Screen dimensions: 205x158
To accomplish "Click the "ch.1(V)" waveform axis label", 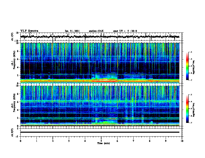I will pos(12,37).
